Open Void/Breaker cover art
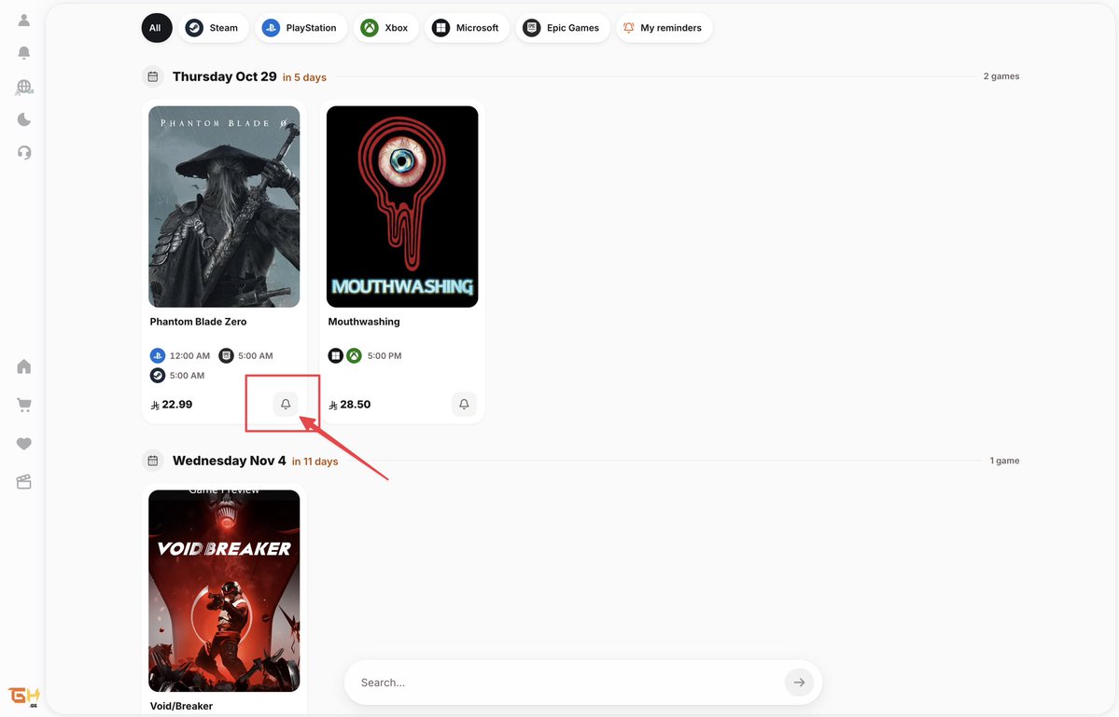This screenshot has height=717, width=1119. coord(224,591)
